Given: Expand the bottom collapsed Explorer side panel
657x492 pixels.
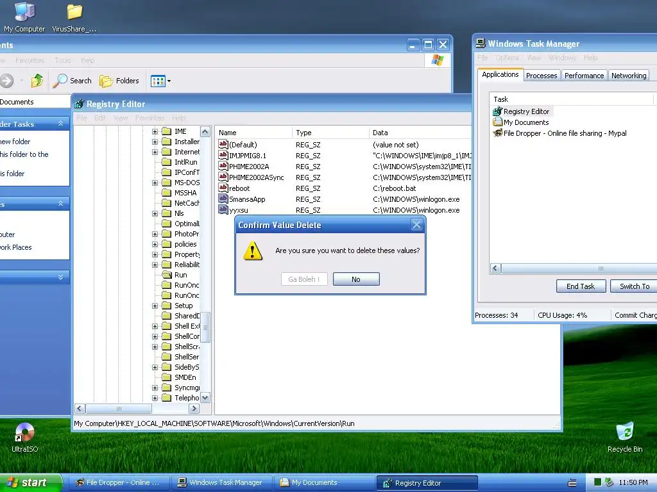Looking at the screenshot, I should pos(60,277).
